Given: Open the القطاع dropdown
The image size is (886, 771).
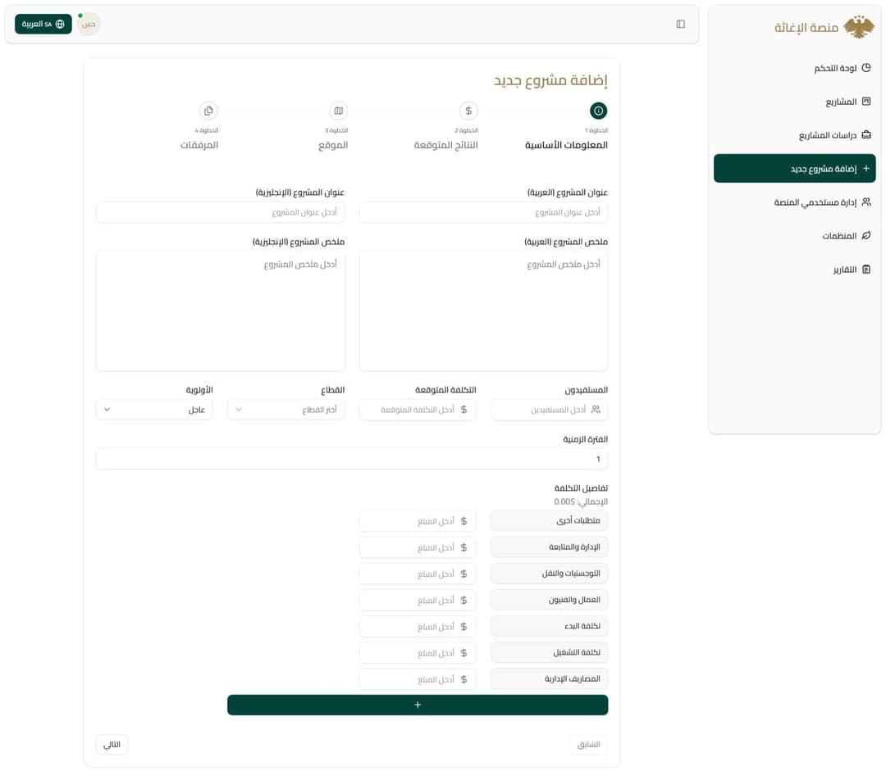Looking at the screenshot, I should [285, 409].
